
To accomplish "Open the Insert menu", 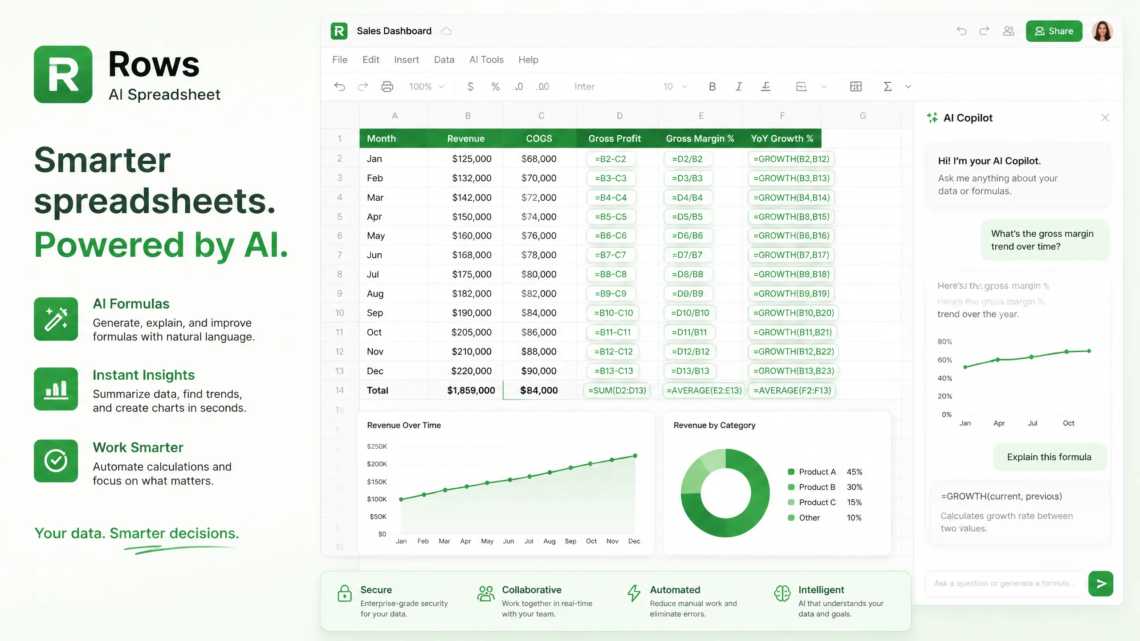I will pyautogui.click(x=407, y=60).
